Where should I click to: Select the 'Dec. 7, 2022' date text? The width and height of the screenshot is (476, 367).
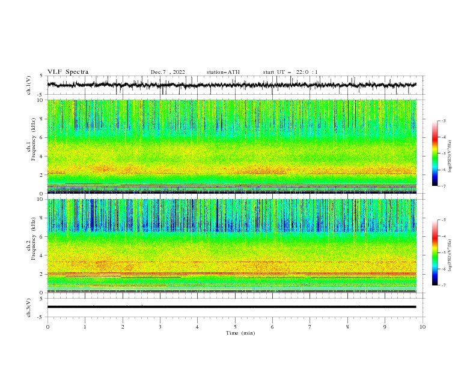[168, 72]
